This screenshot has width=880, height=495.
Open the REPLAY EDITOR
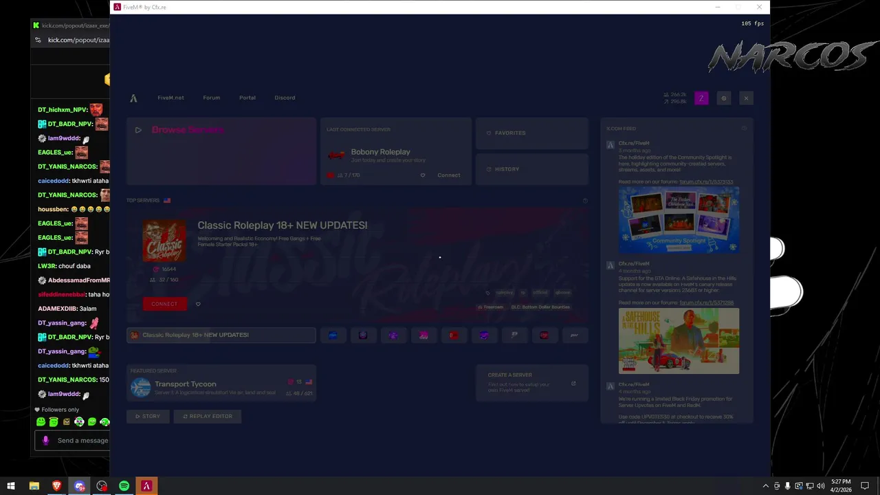coord(207,416)
